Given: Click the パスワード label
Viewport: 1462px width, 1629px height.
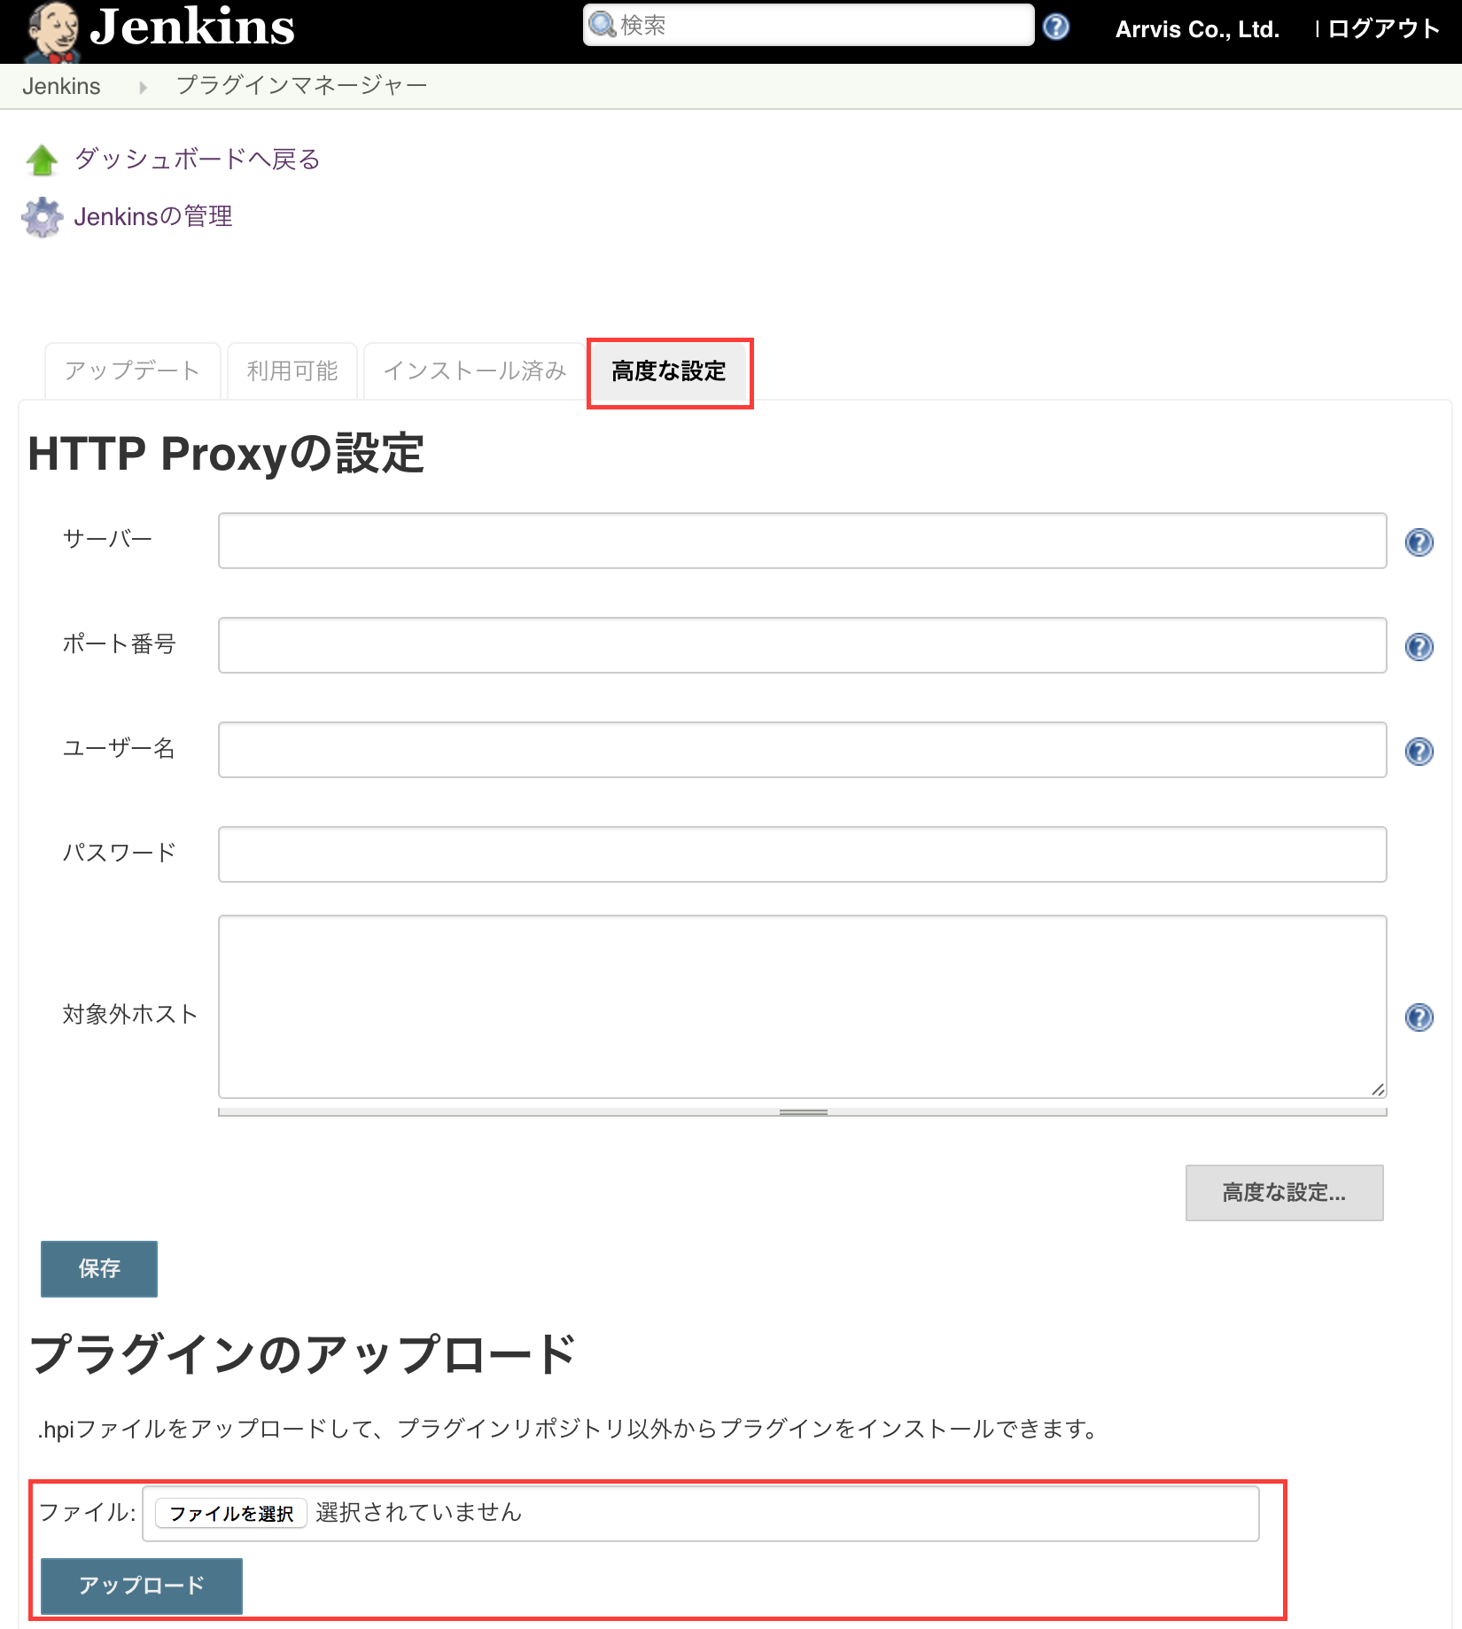Looking at the screenshot, I should click(x=119, y=853).
